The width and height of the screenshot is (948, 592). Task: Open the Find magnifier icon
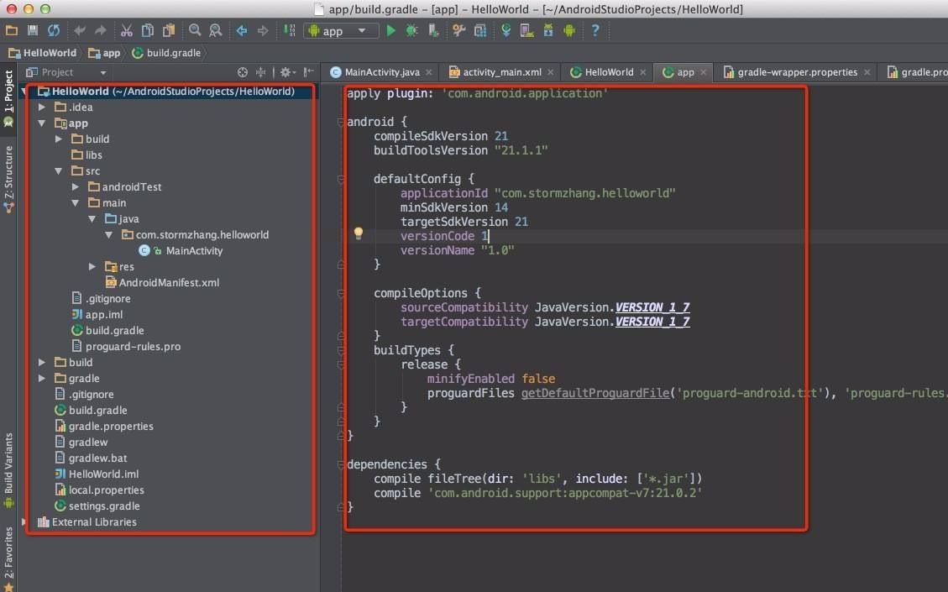click(x=195, y=30)
